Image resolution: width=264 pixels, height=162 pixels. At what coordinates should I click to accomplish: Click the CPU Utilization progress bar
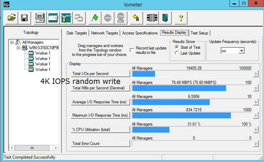(192, 130)
